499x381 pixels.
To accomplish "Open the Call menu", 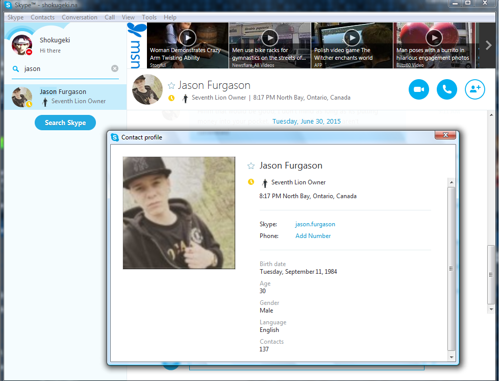I will coord(110,17).
